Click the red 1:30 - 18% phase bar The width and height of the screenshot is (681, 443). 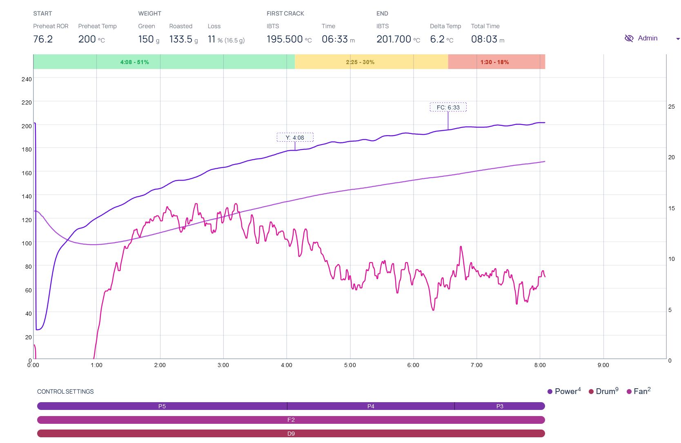point(496,62)
